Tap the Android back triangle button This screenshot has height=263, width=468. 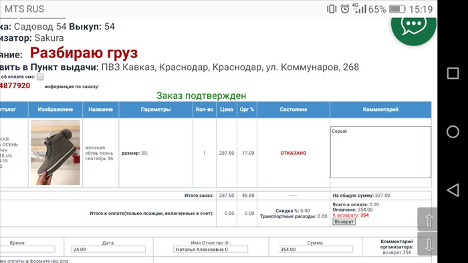pos(453,190)
